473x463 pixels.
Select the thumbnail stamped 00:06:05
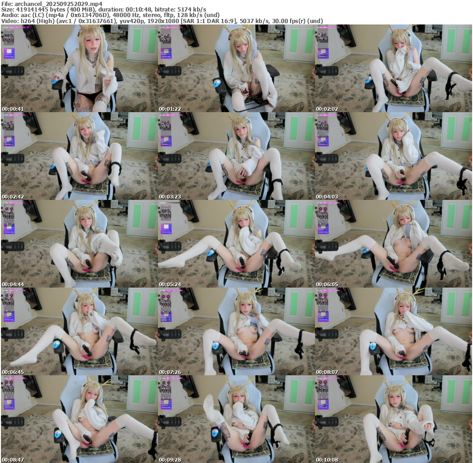point(394,244)
